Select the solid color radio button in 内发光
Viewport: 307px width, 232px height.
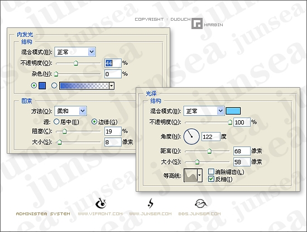(34, 86)
